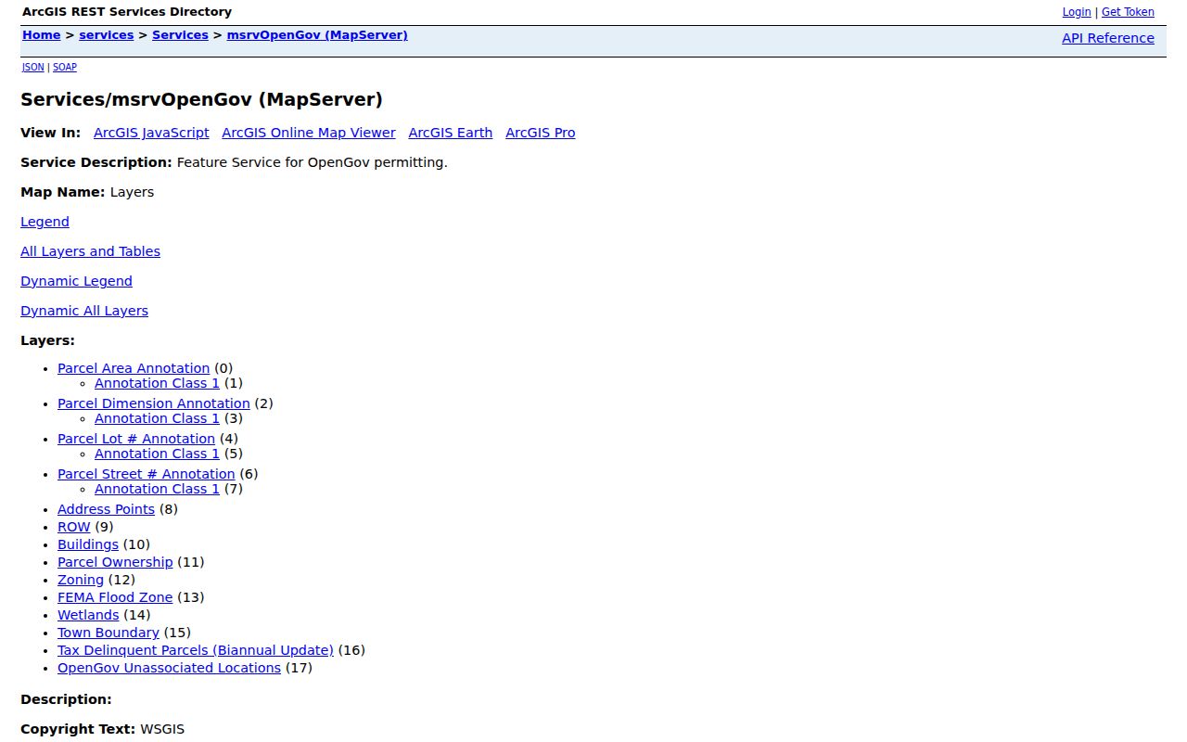Image resolution: width=1187 pixels, height=742 pixels.
Task: Open the Address Points layer
Action: pyautogui.click(x=106, y=509)
